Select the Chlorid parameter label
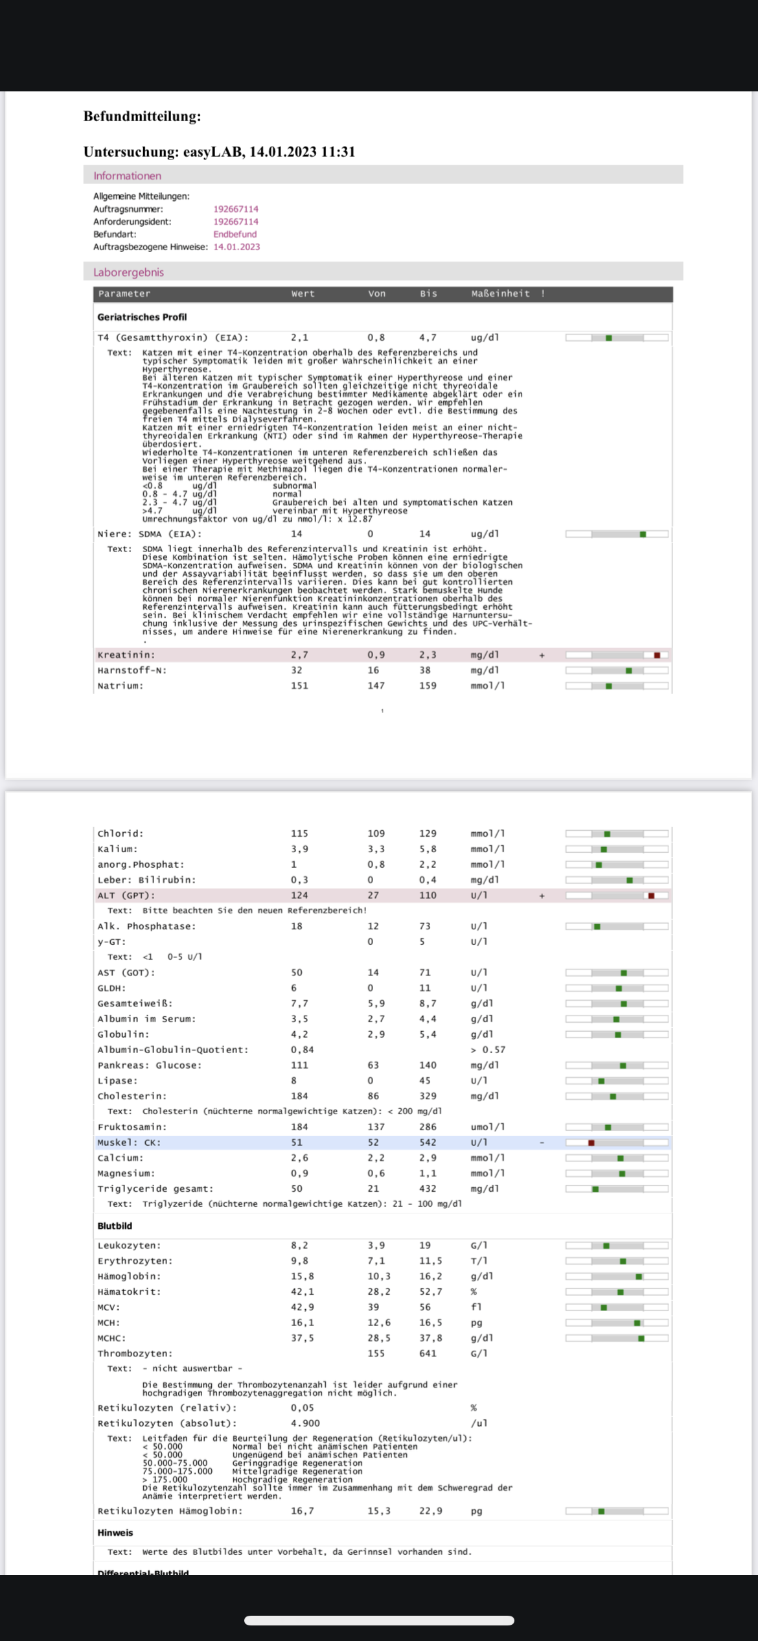 [x=121, y=833]
